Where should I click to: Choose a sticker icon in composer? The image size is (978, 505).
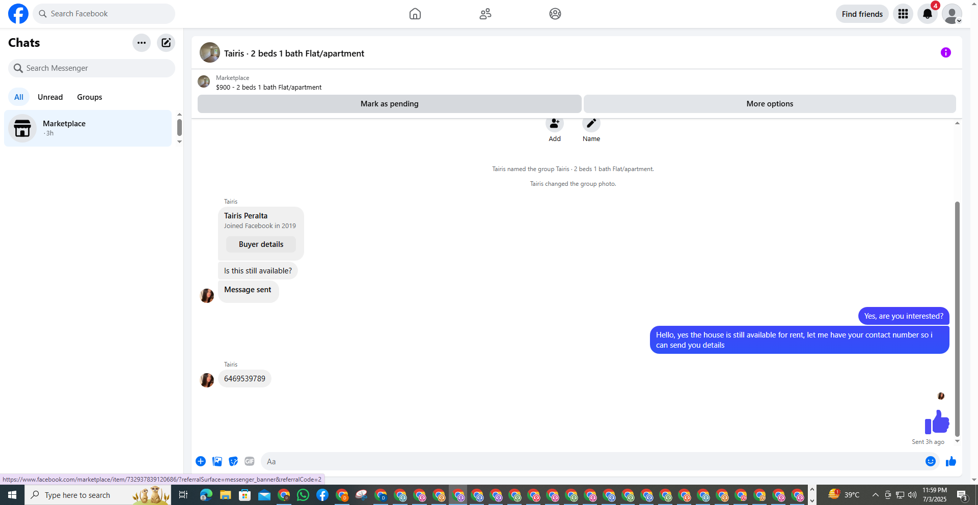233,461
